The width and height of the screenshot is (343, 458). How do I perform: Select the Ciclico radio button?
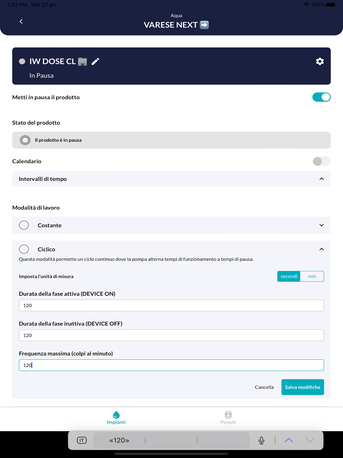pos(24,249)
